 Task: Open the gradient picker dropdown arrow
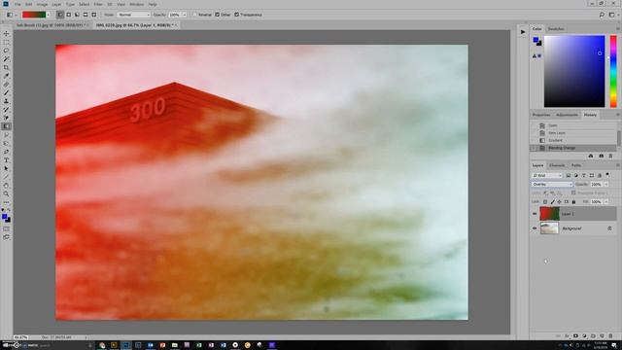48,15
